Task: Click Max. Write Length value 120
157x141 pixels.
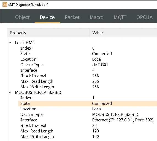Action: pos(96,137)
